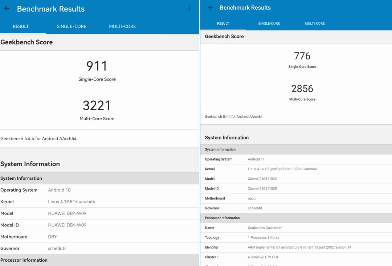
Task: Click Benchmark Results title in right screen
Action: (245, 8)
